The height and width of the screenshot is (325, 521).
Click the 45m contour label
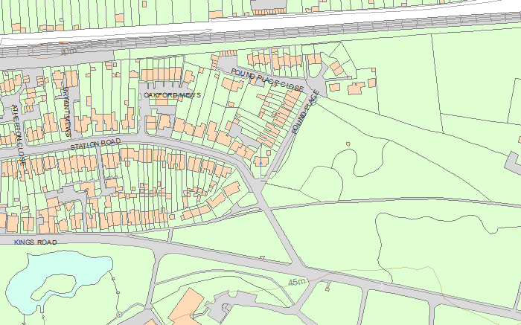click(297, 282)
